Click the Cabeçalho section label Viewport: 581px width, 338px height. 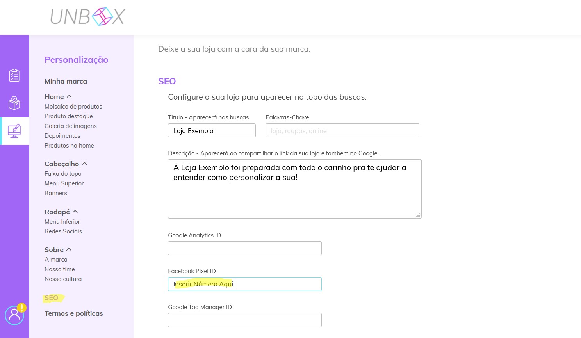tap(62, 164)
